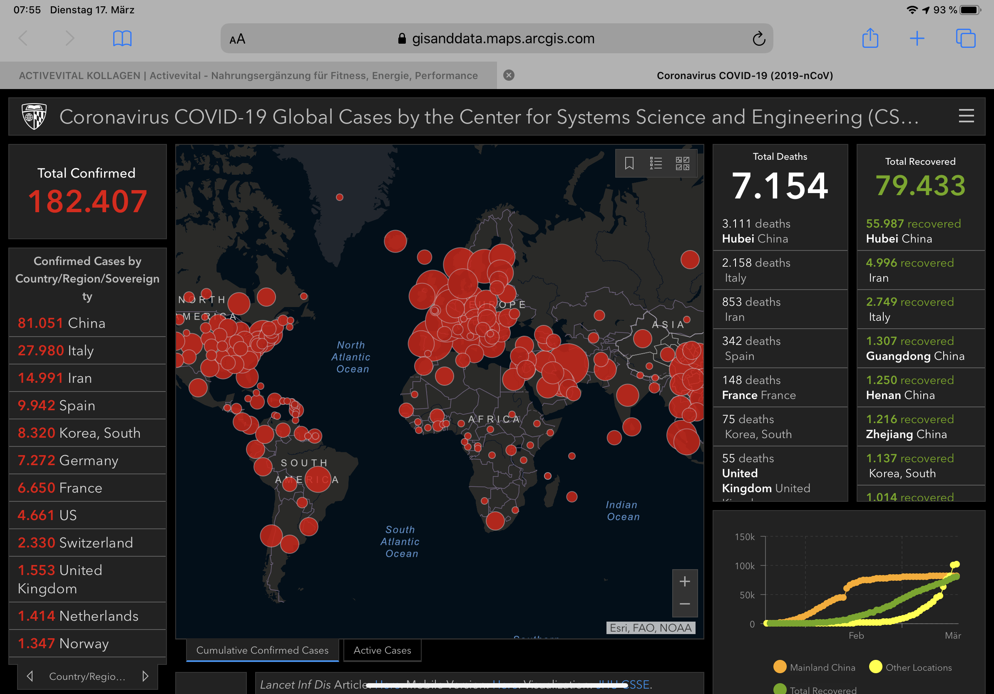Select the Germany 7.272 row
This screenshot has height=694, width=994.
87,460
